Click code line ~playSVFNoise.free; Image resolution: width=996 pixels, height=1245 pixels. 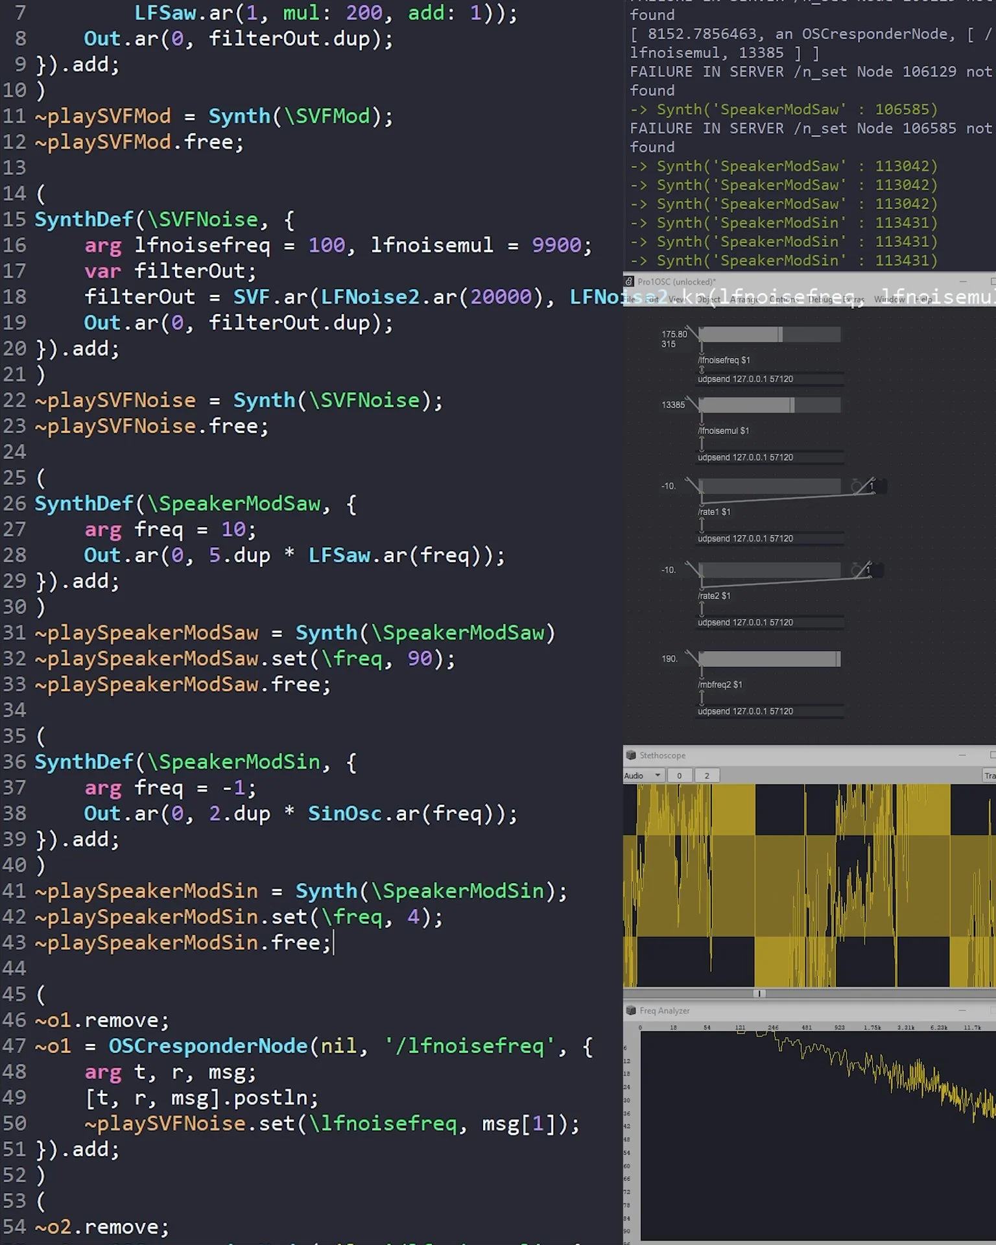[x=152, y=426]
